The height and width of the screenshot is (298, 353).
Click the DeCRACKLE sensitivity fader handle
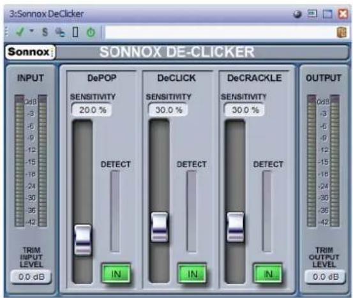pyautogui.click(x=236, y=227)
